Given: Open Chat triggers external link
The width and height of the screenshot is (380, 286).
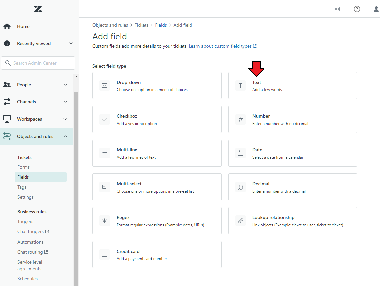Looking at the screenshot, I should coord(33,232).
